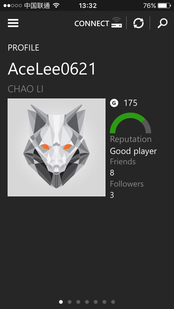174x309 pixels.
Task: Open the Followers count 3
Action: 112,195
